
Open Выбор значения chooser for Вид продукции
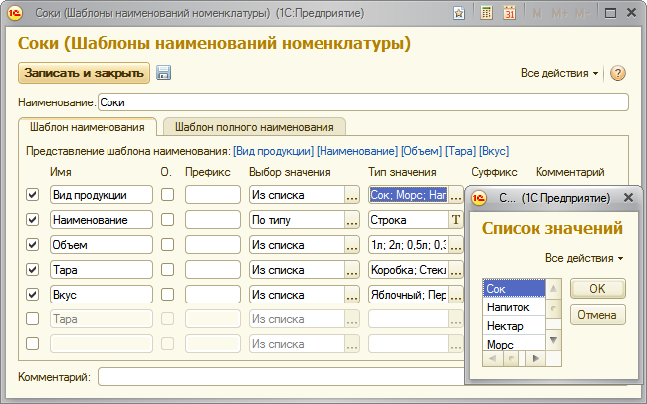click(x=352, y=195)
